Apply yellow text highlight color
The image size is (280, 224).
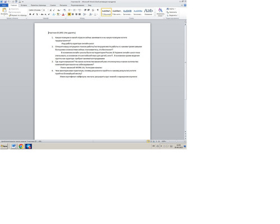point(58,15)
